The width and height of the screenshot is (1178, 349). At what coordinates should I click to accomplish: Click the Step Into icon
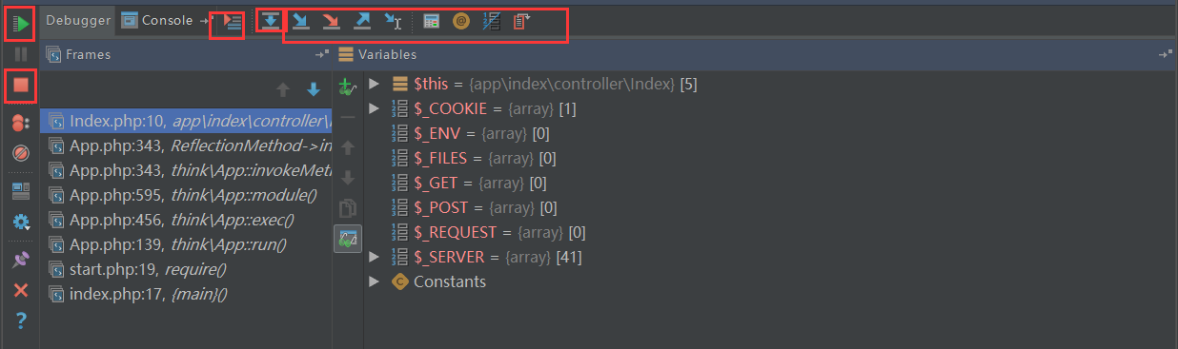pyautogui.click(x=301, y=21)
